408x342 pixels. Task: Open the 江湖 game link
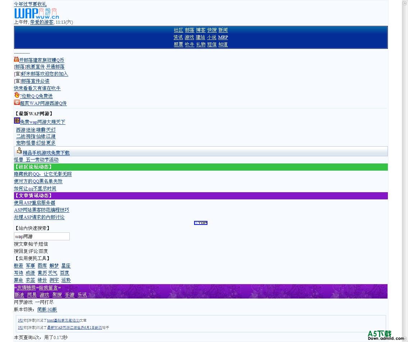[51, 136]
